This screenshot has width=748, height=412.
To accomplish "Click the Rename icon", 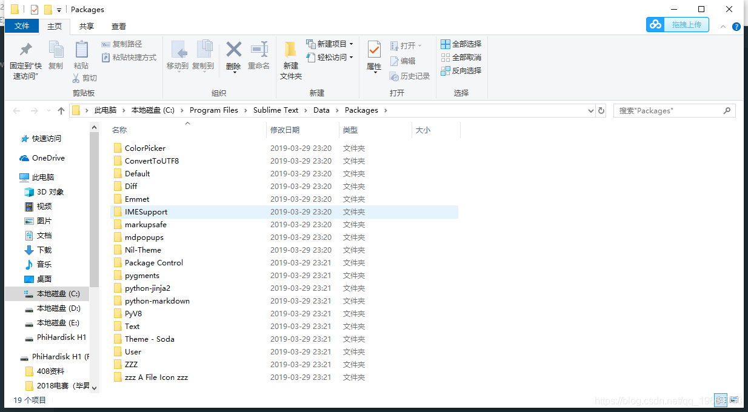I will (259, 49).
